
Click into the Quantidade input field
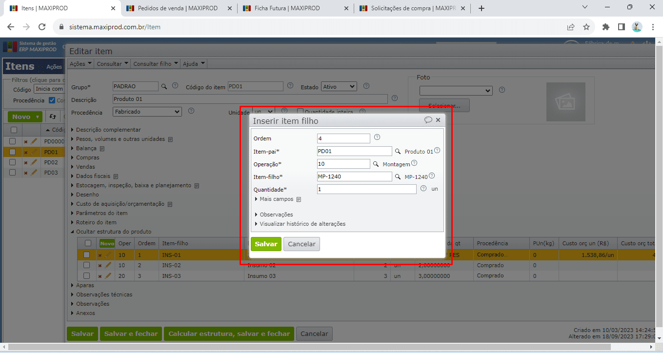pyautogui.click(x=366, y=189)
